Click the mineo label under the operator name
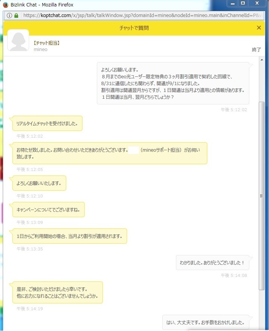 (40, 50)
